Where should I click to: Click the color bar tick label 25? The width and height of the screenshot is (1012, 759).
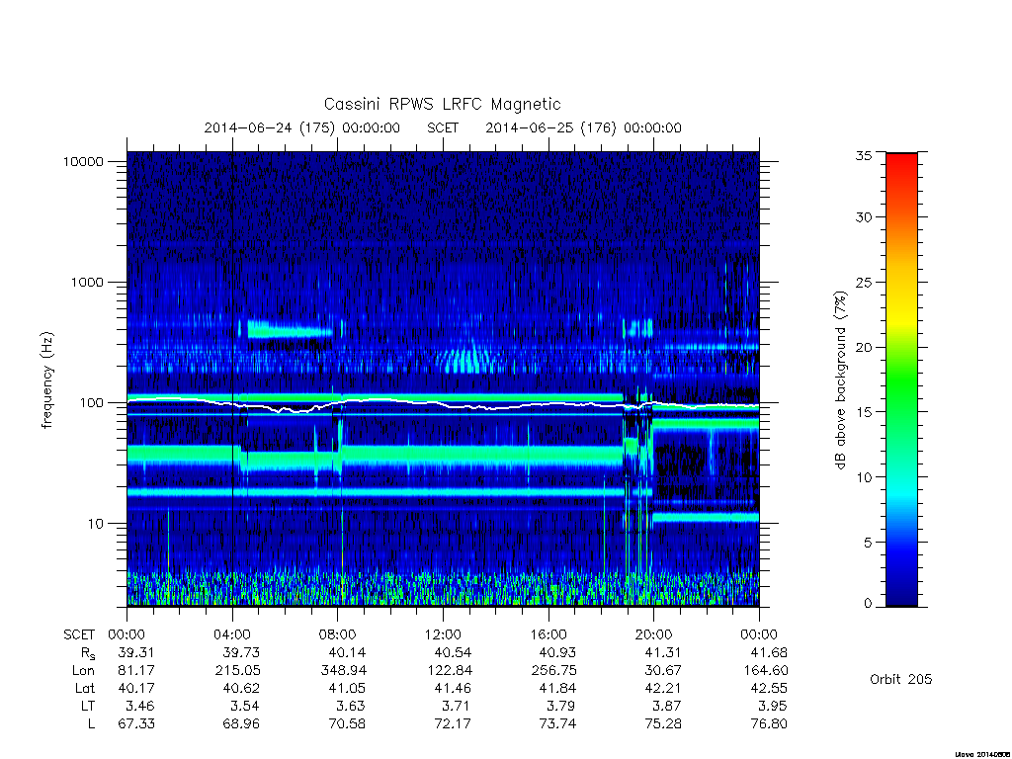[x=863, y=283]
